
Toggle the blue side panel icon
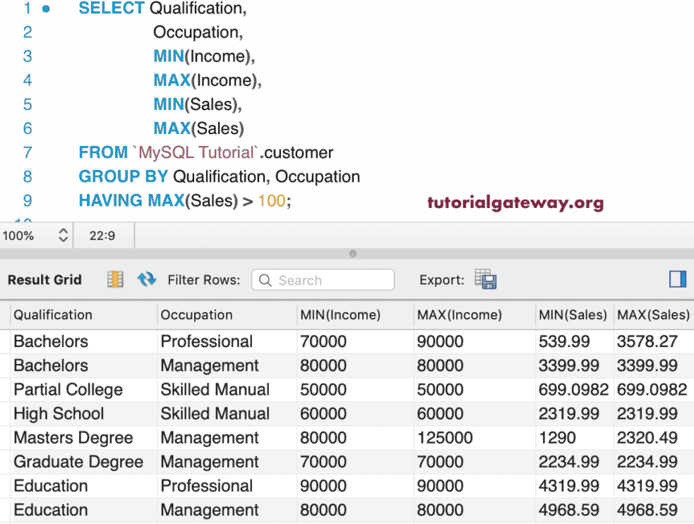click(677, 279)
